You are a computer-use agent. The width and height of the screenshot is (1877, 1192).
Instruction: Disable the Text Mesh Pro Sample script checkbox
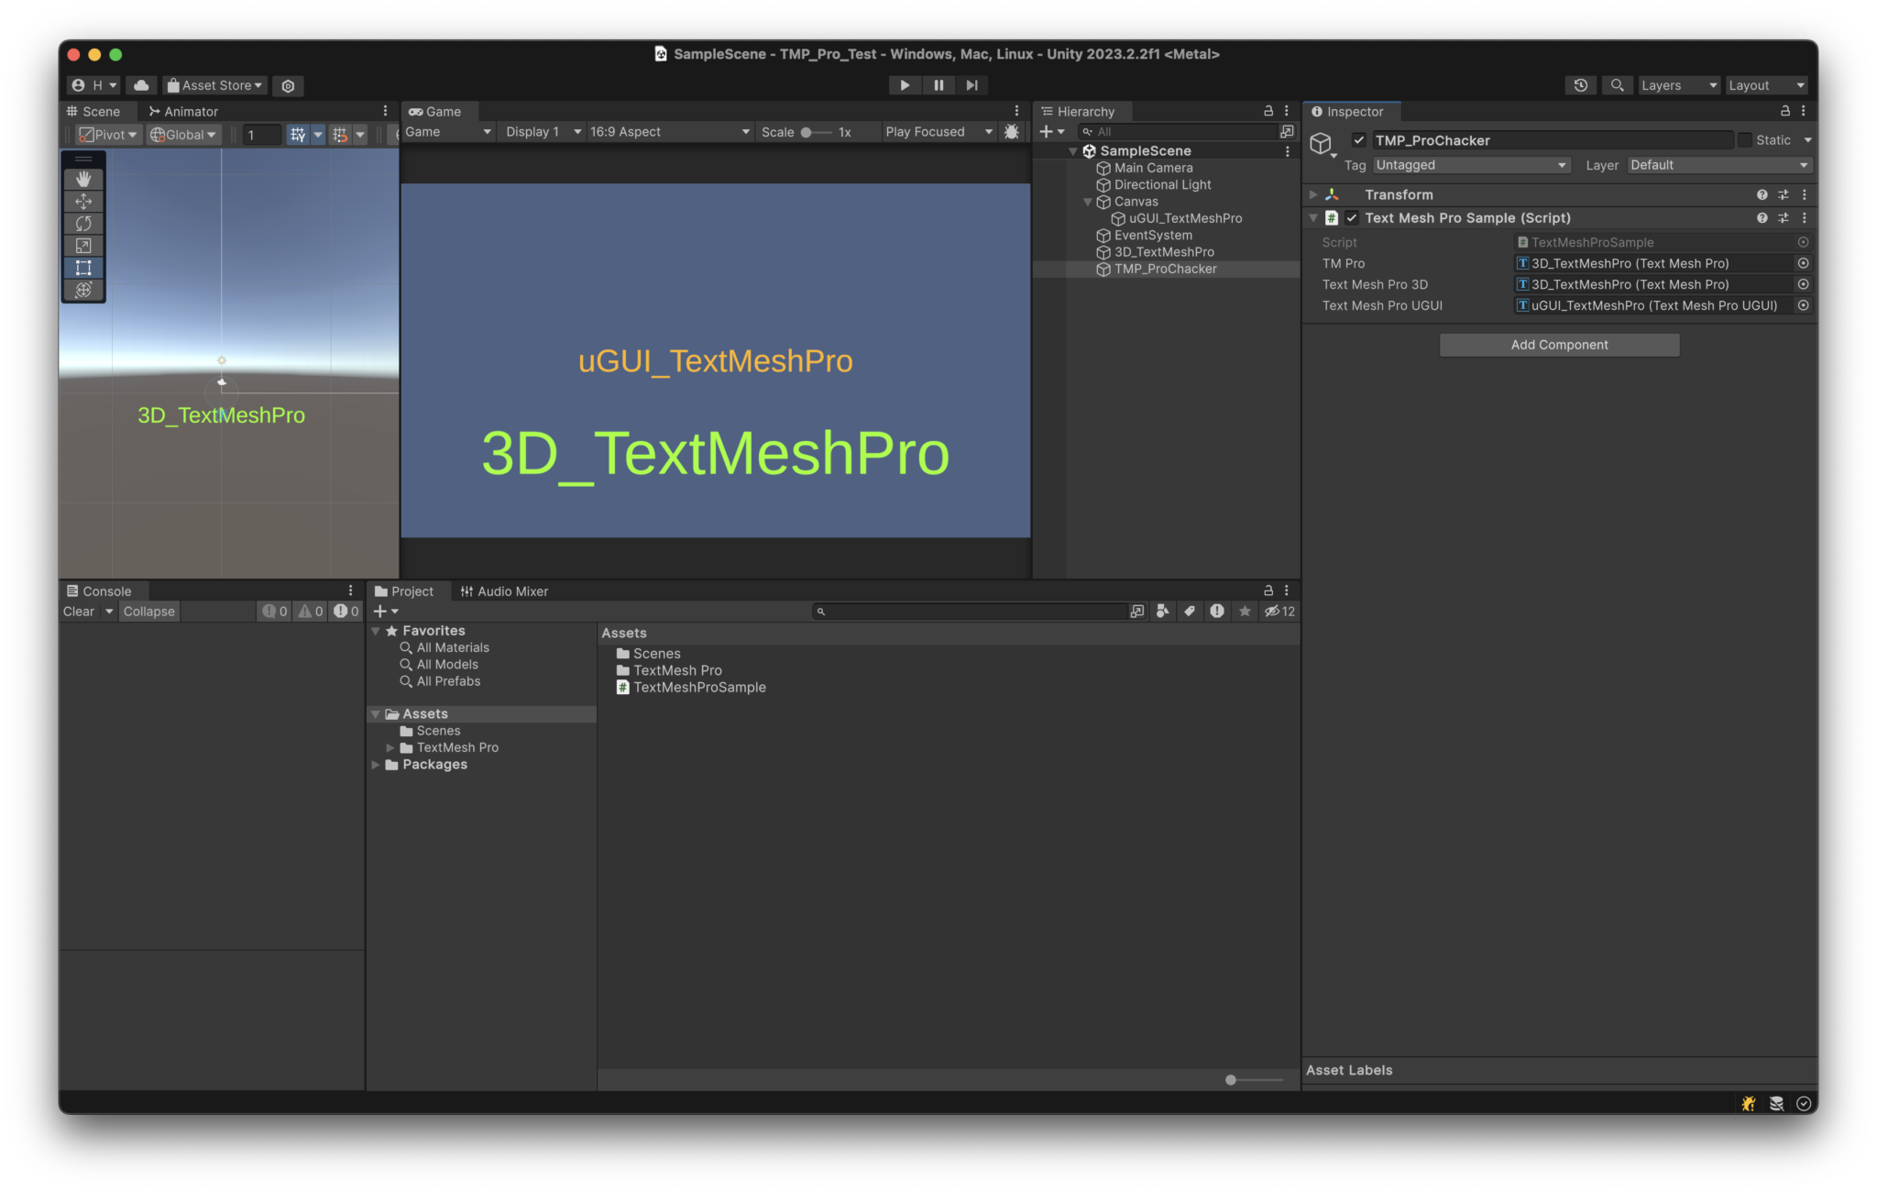point(1353,218)
